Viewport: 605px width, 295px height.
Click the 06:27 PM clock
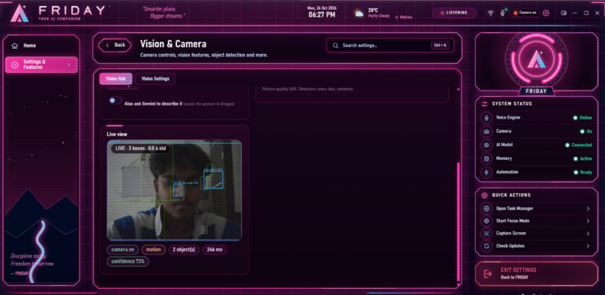(322, 15)
